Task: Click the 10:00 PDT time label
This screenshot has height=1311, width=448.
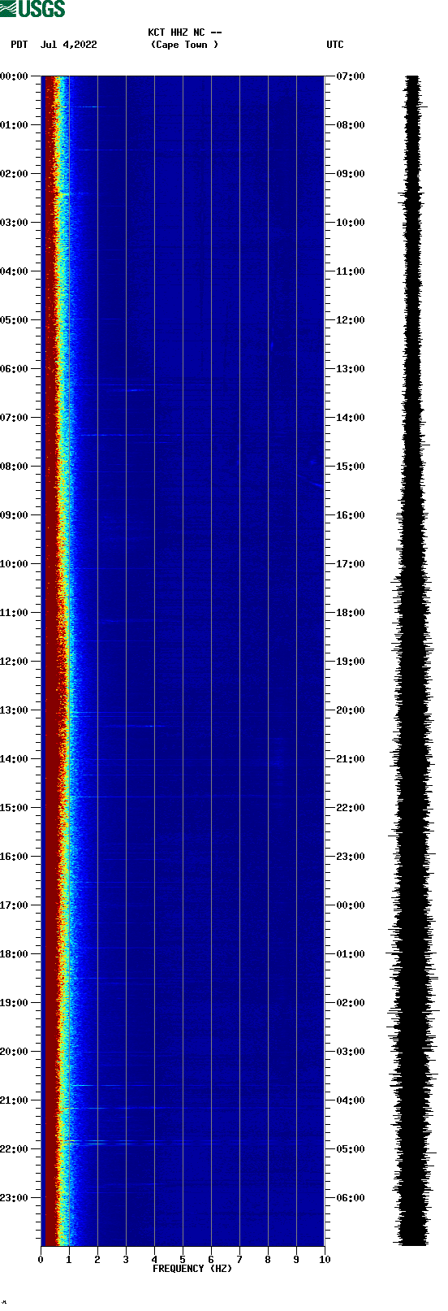Action: 15,564
